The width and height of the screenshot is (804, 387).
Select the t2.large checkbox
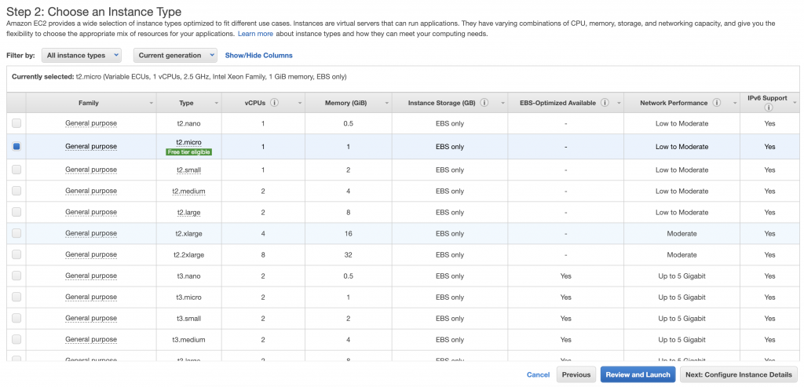pyautogui.click(x=16, y=212)
